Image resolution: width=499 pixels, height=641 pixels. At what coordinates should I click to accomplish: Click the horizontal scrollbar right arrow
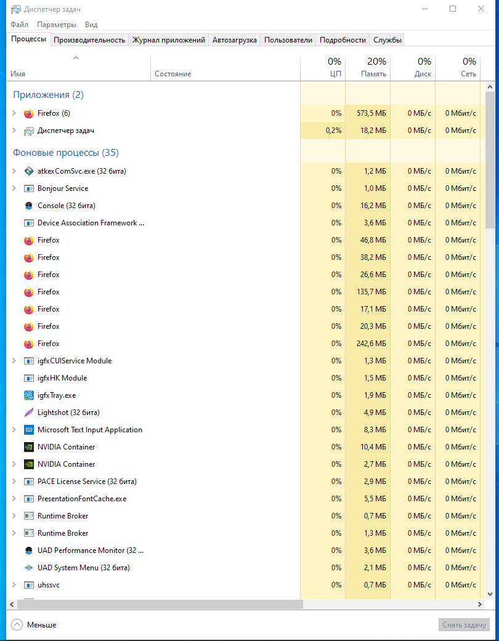pyautogui.click(x=480, y=604)
